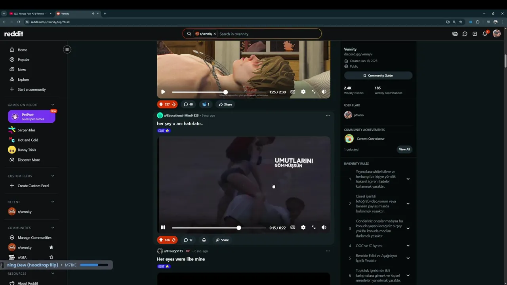Open the user avatar menu
Image resolution: width=507 pixels, height=285 pixels.
tap(497, 34)
